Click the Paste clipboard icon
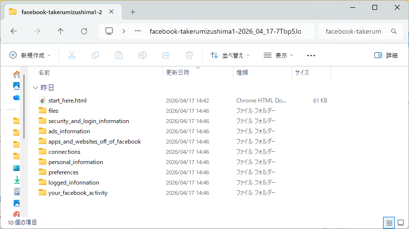 tap(119, 55)
